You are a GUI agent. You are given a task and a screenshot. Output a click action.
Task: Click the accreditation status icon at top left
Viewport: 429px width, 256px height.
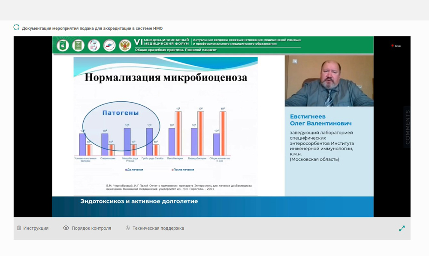pyautogui.click(x=16, y=27)
